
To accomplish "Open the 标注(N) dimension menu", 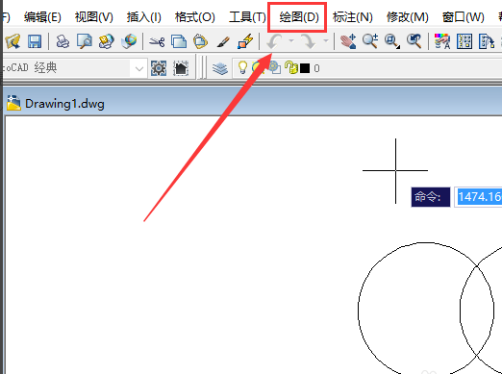I will 353,17.
